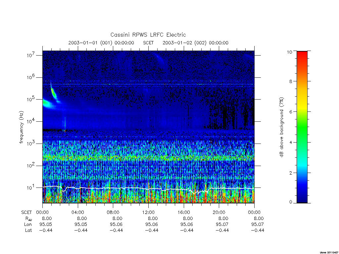This screenshot has width=339, height=254.
Task: Click the "Uiowa 20110427" stamp in the corner
Action: [x=329, y=252]
